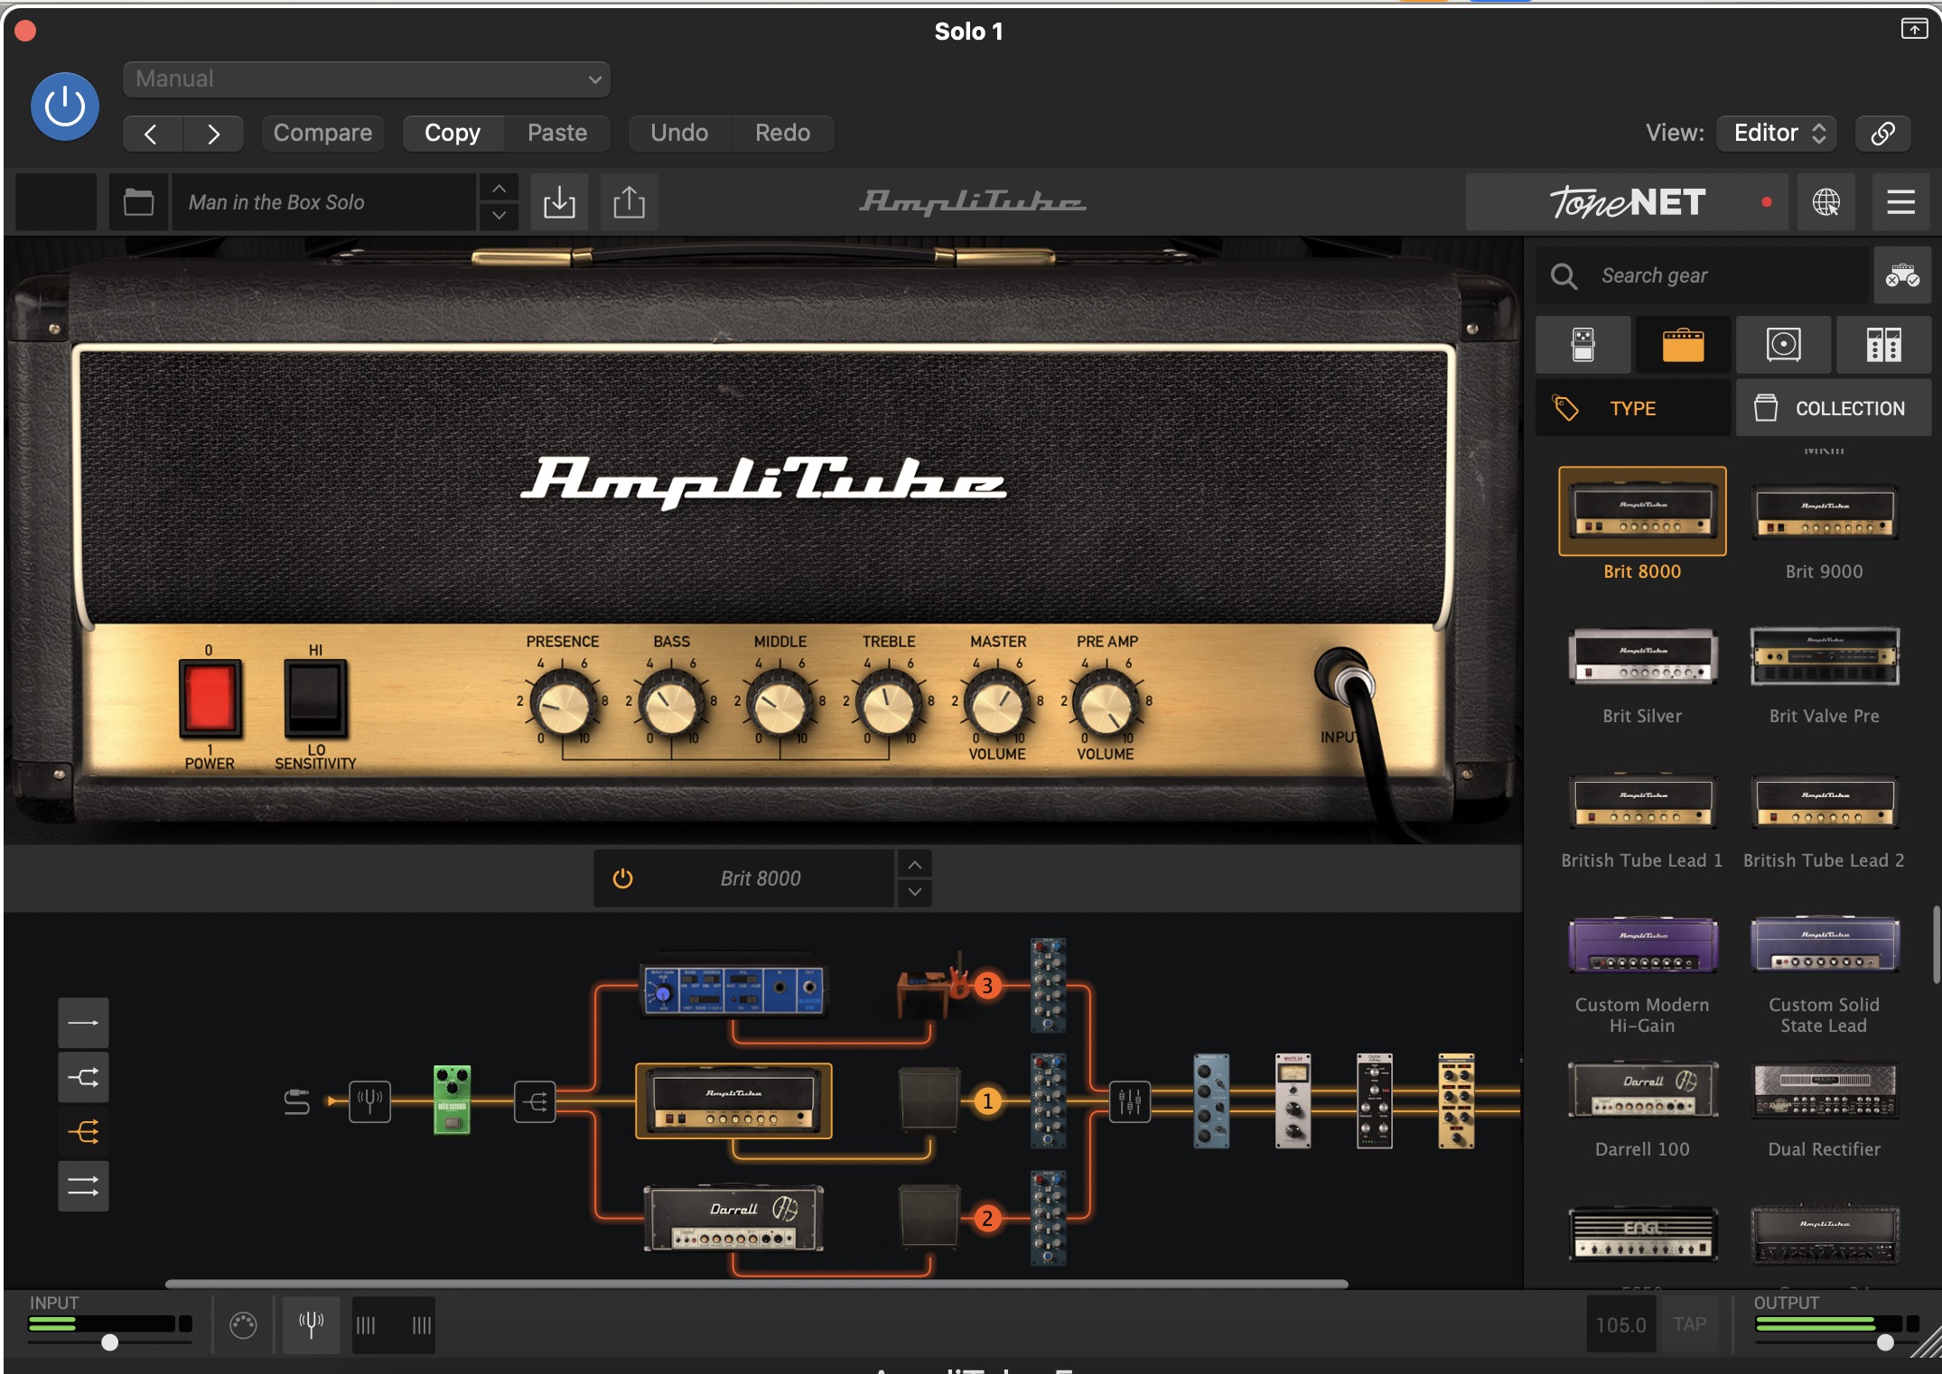Select the two-way split routing icon
Screen dimensions: 1942x1374
pos(83,1077)
